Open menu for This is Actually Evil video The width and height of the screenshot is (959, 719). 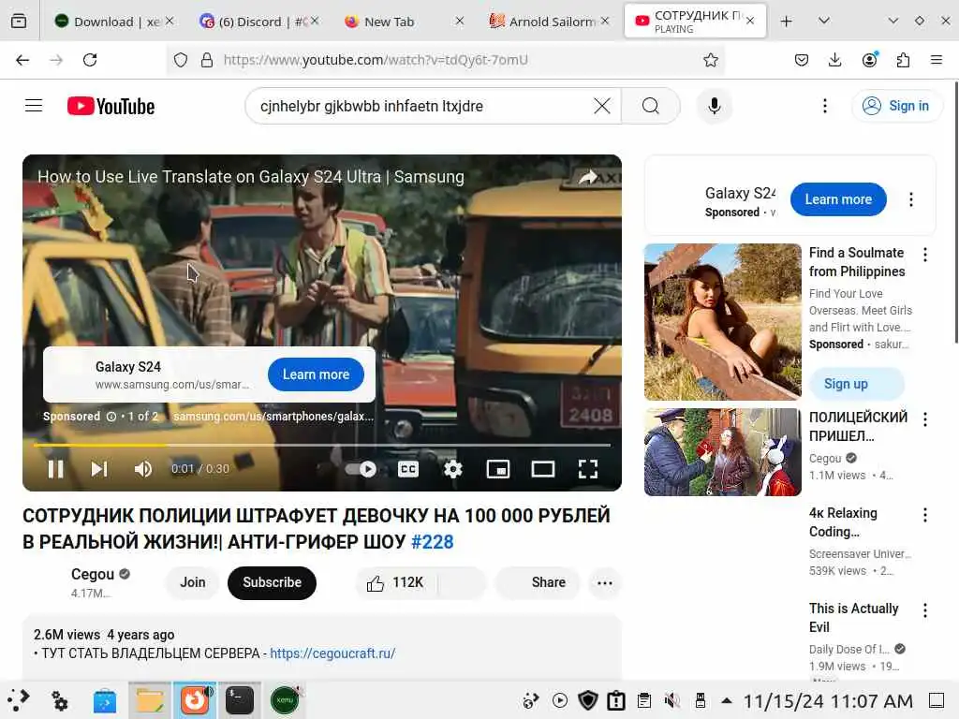(924, 610)
